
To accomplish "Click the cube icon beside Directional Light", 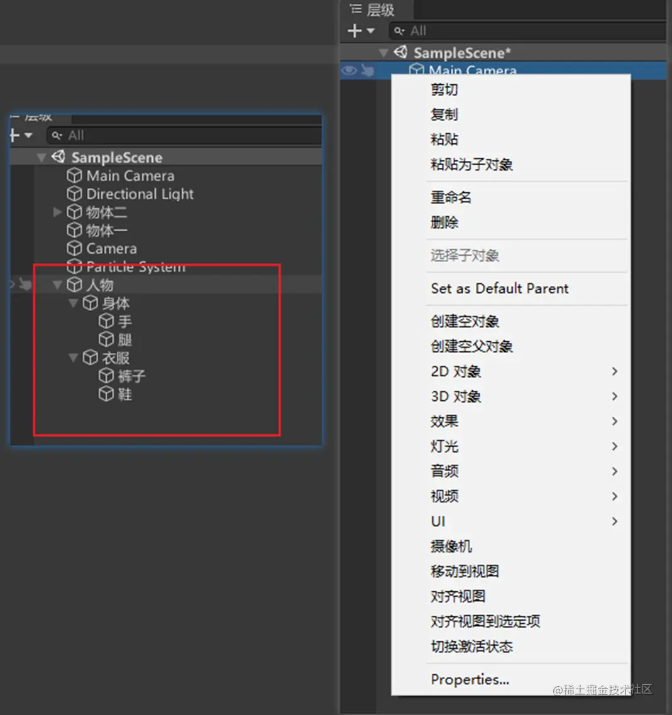I will point(74,194).
